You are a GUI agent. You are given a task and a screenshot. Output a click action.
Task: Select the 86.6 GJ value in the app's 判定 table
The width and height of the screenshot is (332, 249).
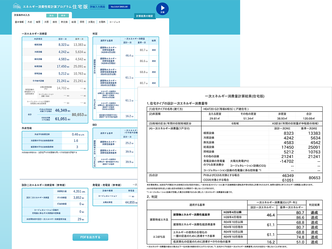[144, 61]
